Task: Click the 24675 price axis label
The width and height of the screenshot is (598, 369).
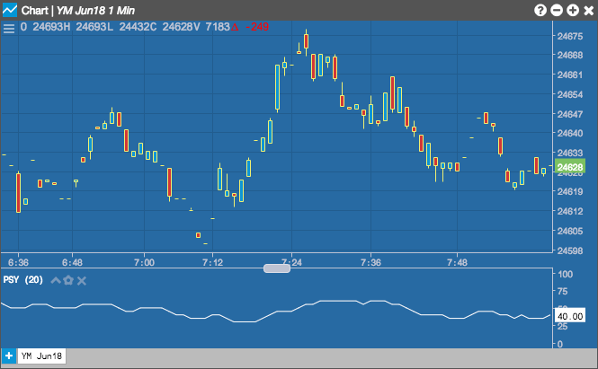Action: coord(570,37)
